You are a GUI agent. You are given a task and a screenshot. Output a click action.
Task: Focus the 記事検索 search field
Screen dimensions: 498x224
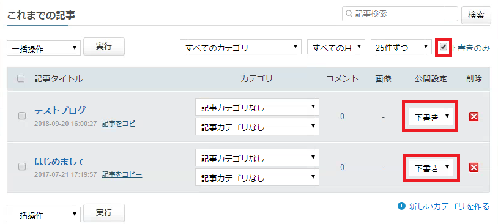[400, 13]
